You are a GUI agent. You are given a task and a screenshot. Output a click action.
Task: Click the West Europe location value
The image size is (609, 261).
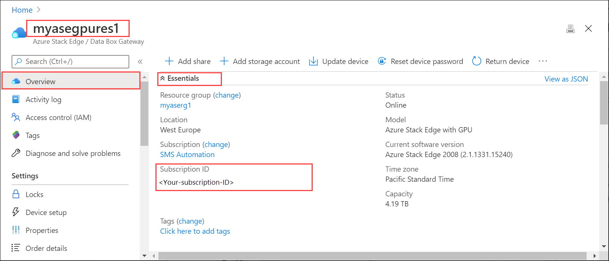pos(180,130)
